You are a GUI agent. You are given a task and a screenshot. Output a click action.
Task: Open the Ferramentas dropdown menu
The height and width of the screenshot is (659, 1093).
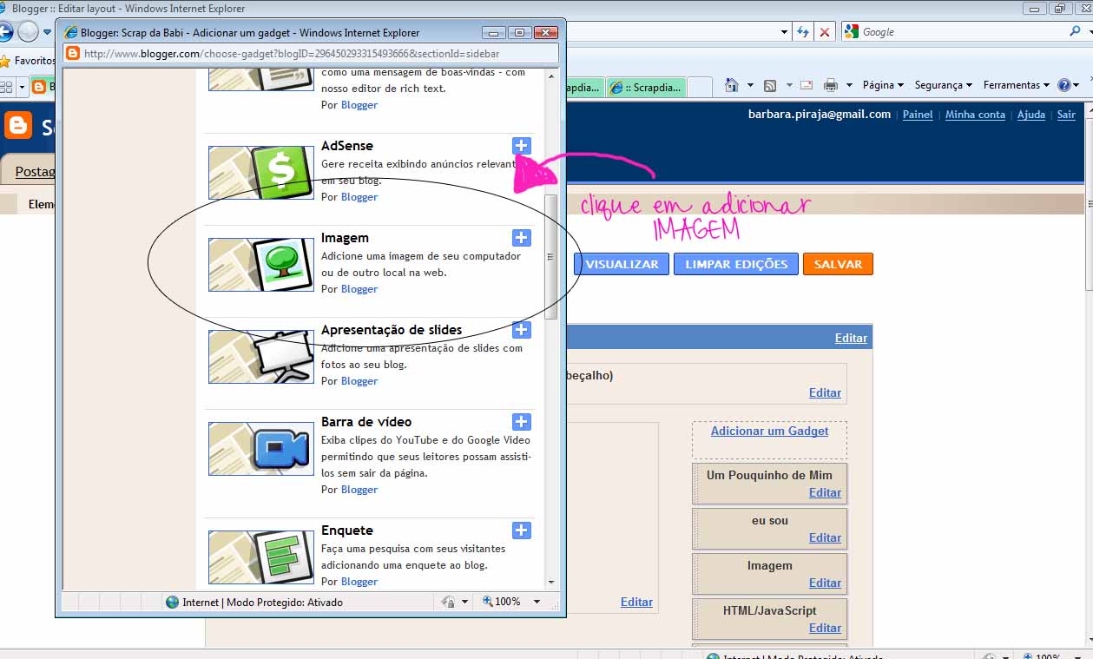1017,85
